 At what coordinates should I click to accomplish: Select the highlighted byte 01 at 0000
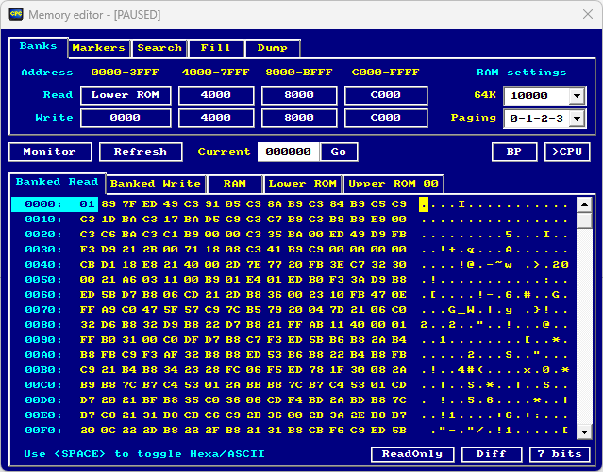88,204
